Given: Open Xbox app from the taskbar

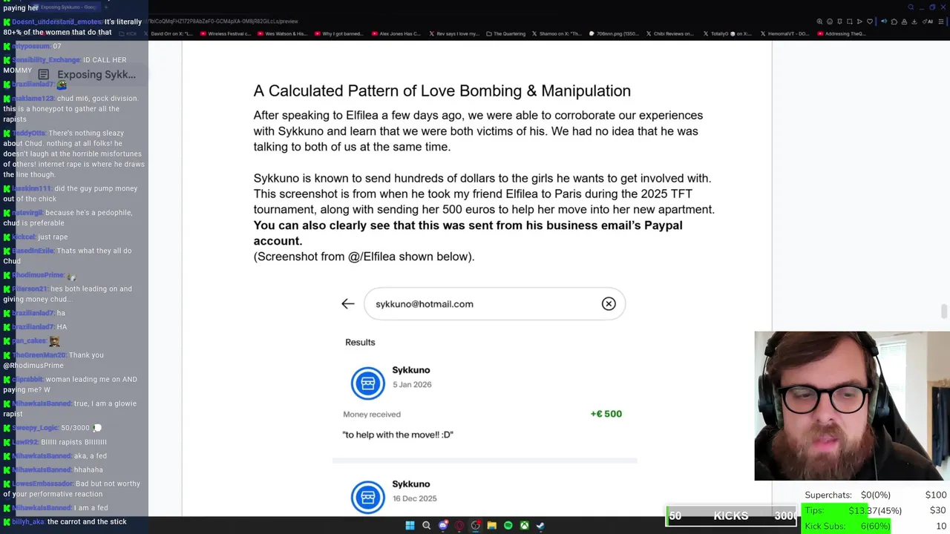Looking at the screenshot, I should click(x=524, y=525).
